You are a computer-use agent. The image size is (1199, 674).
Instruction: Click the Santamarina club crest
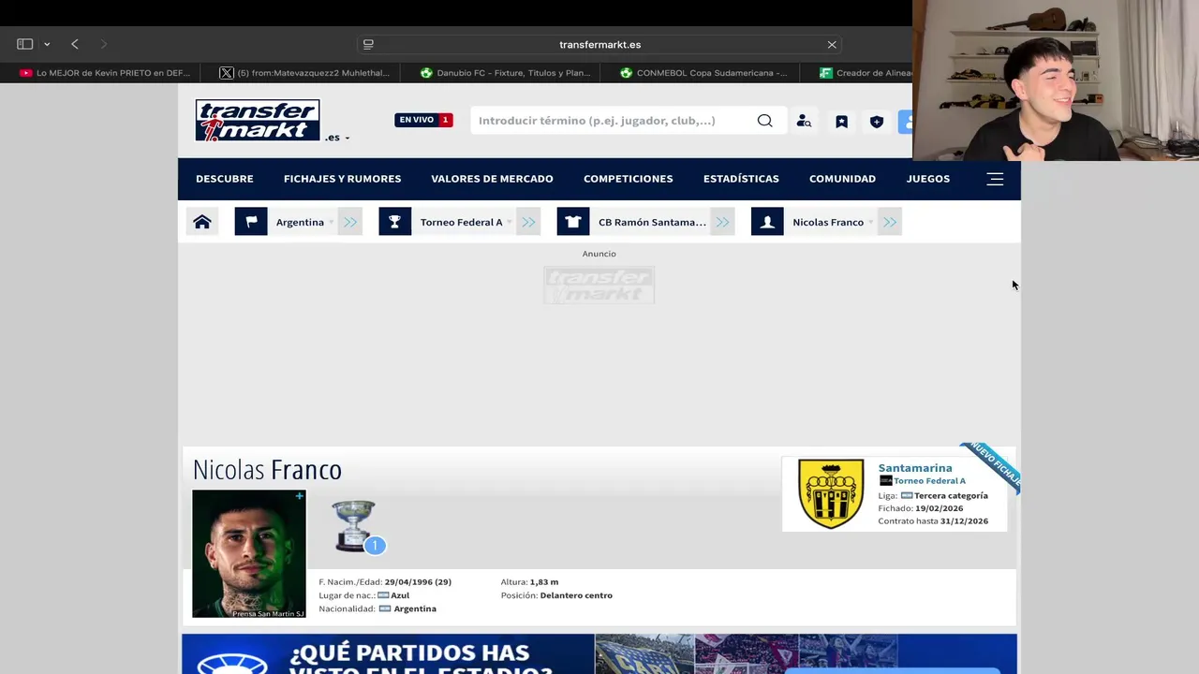831,493
